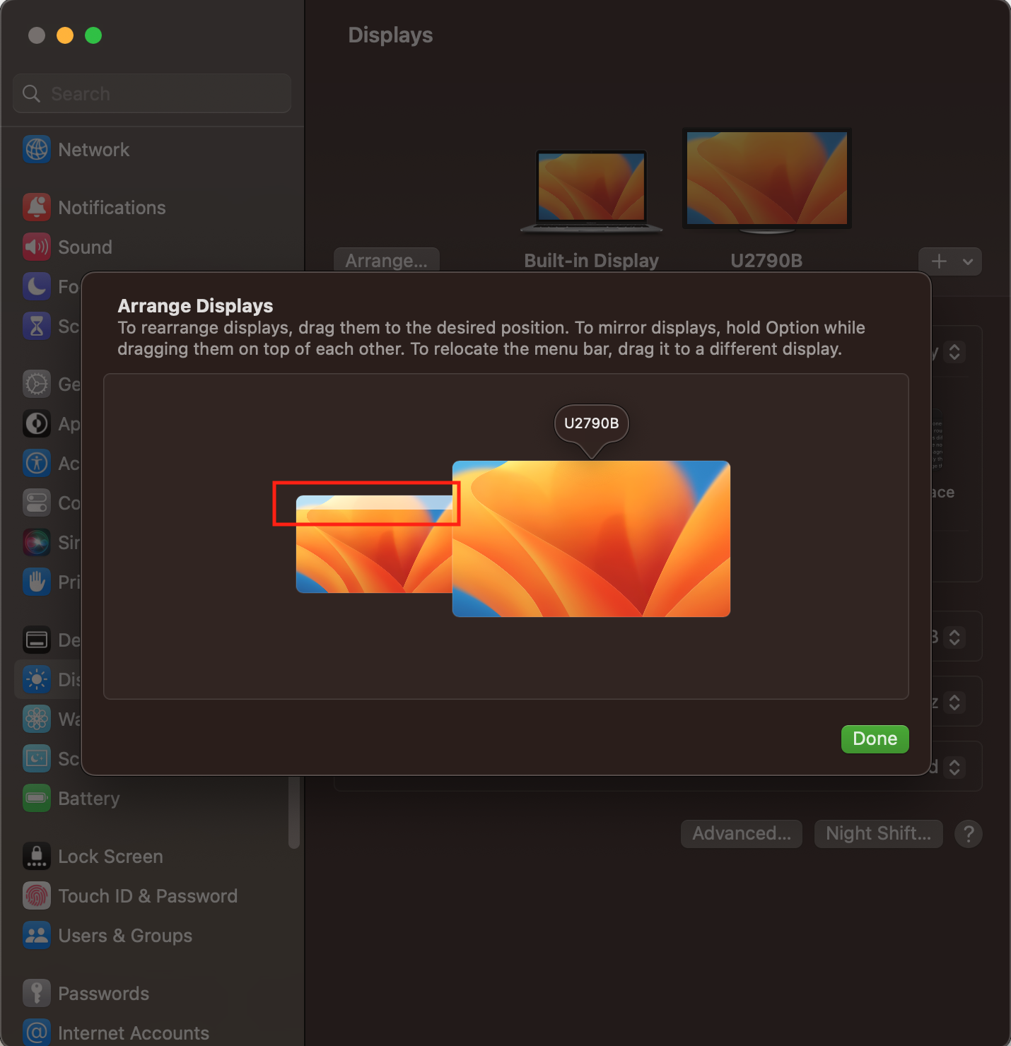Click the Arrange Displays dialog title
This screenshot has width=1011, height=1046.
pyautogui.click(x=195, y=306)
